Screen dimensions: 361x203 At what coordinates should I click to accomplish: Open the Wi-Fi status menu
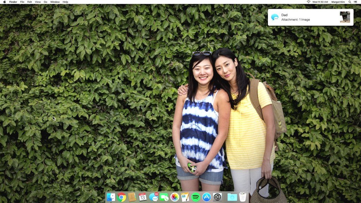(x=308, y=2)
